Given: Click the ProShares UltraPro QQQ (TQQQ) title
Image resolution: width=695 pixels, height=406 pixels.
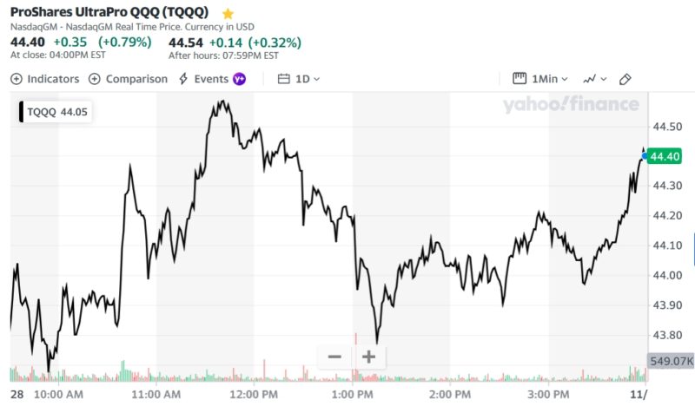Looking at the screenshot, I should pos(109,14).
